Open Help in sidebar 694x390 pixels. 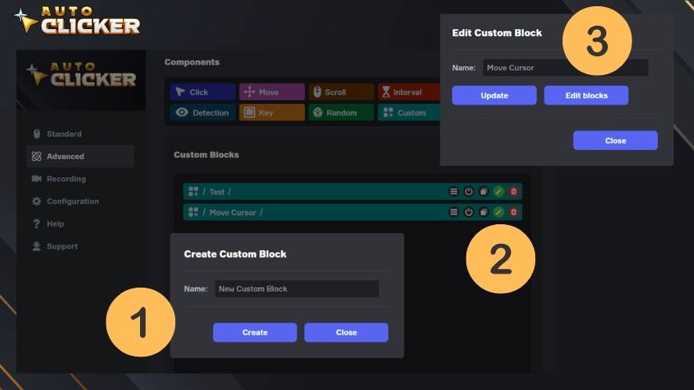click(80, 224)
